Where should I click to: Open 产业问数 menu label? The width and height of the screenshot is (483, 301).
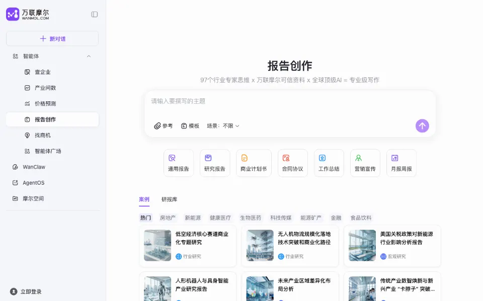click(45, 88)
